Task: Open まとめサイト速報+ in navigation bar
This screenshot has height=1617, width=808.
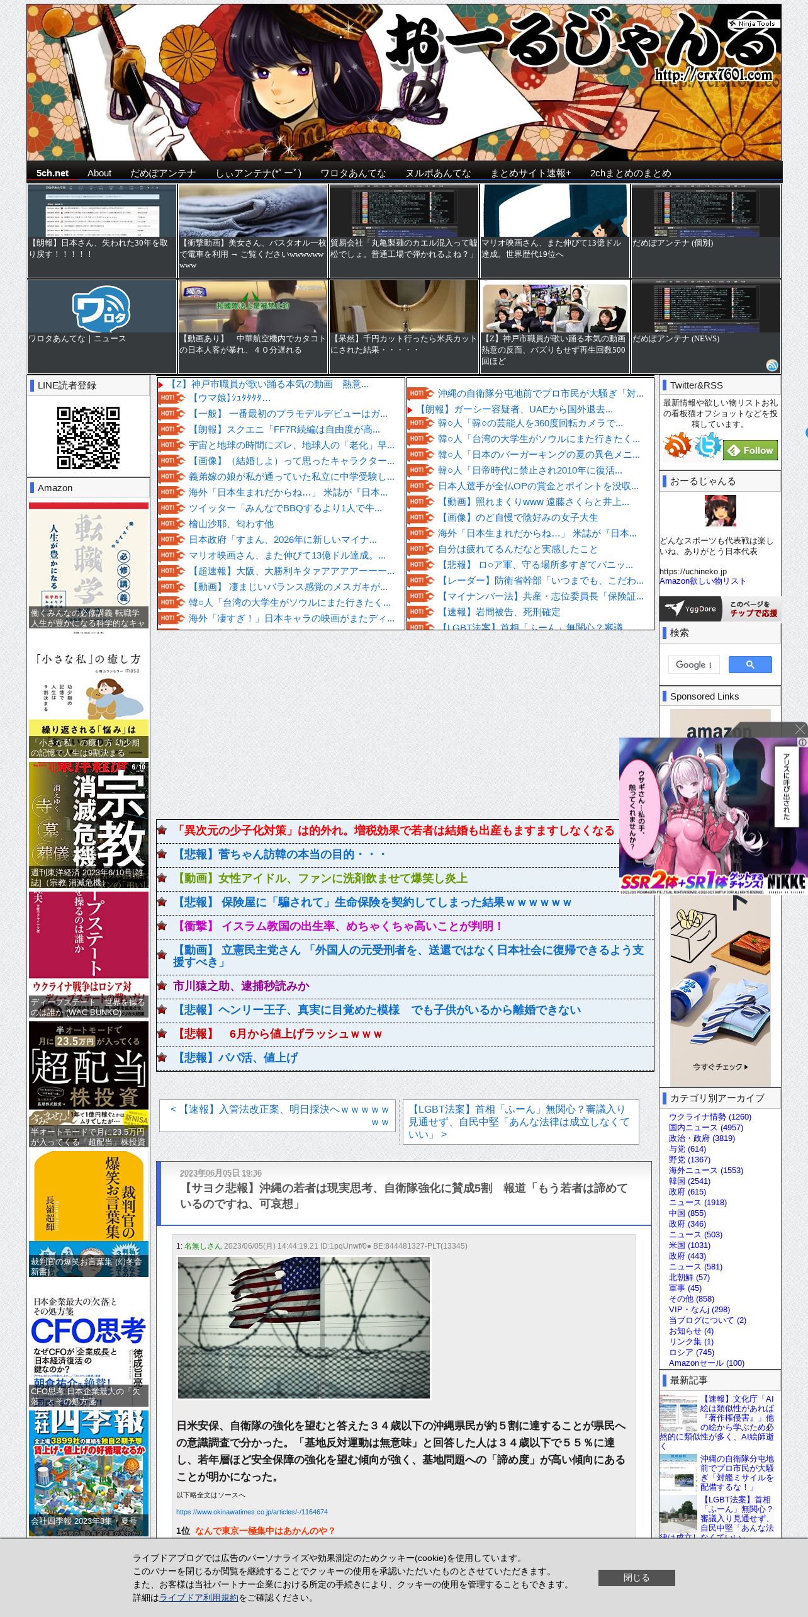Action: click(530, 173)
